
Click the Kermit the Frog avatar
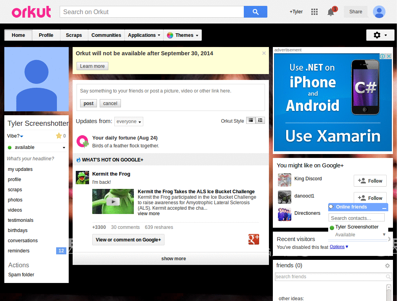82,178
